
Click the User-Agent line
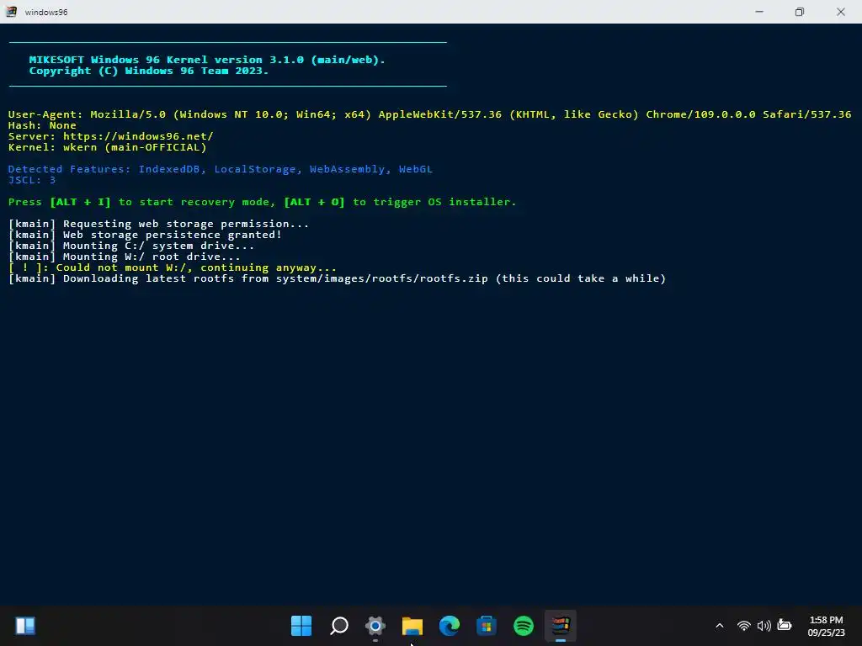coord(429,114)
